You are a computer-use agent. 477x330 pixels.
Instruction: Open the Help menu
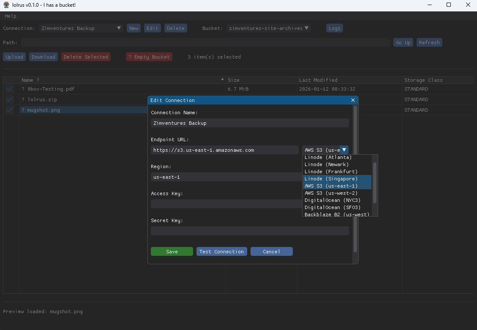click(11, 16)
